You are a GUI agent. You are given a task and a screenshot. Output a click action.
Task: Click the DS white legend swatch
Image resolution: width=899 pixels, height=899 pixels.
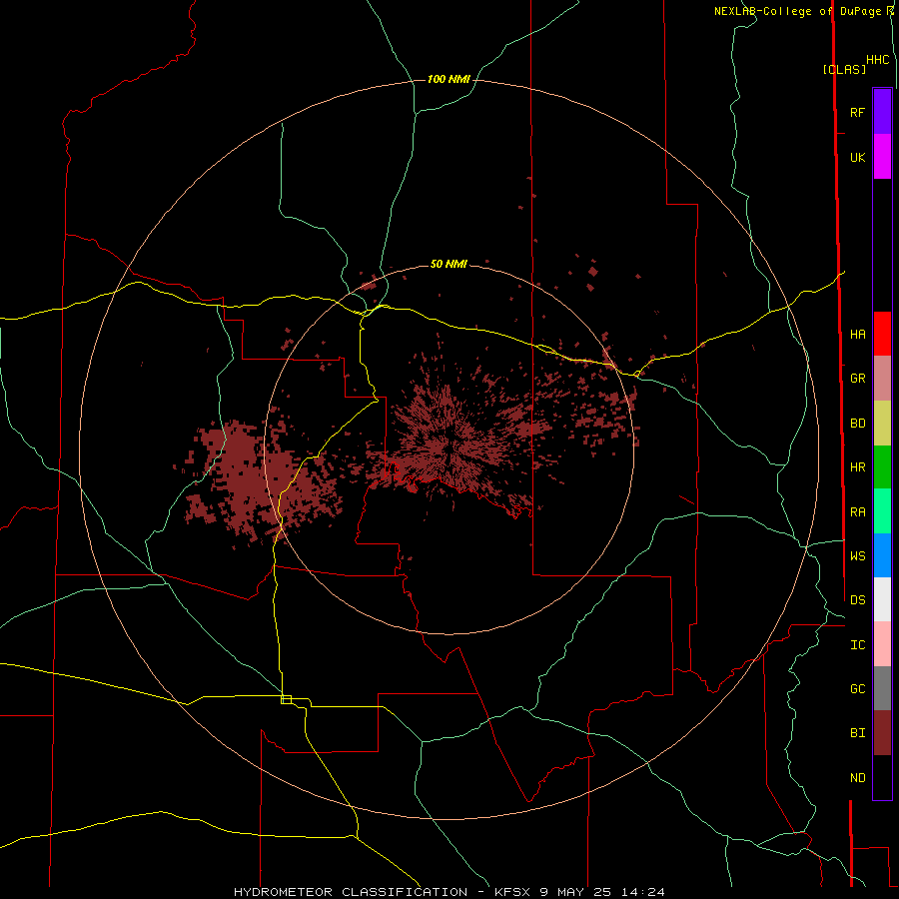pyautogui.click(x=882, y=599)
